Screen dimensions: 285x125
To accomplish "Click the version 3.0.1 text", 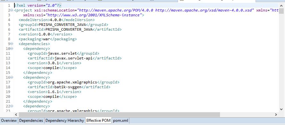I will (53, 63).
